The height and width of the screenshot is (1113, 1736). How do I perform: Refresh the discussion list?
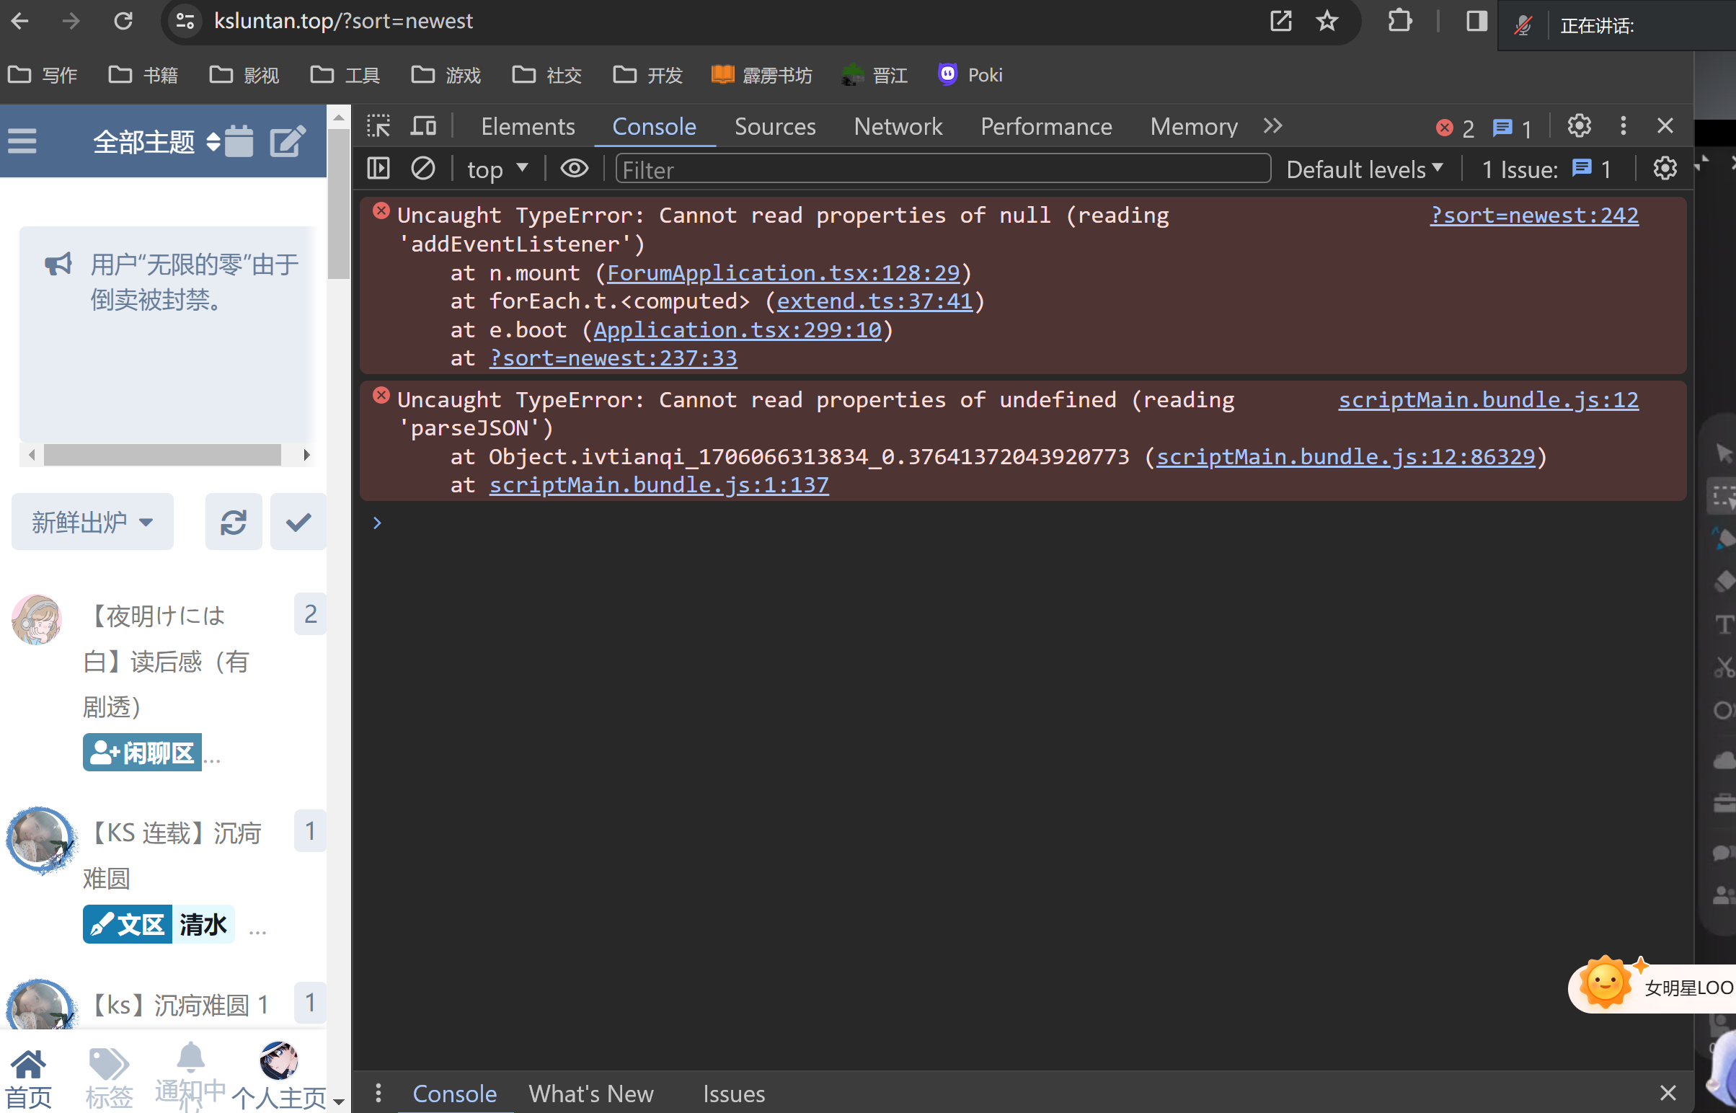click(x=233, y=522)
